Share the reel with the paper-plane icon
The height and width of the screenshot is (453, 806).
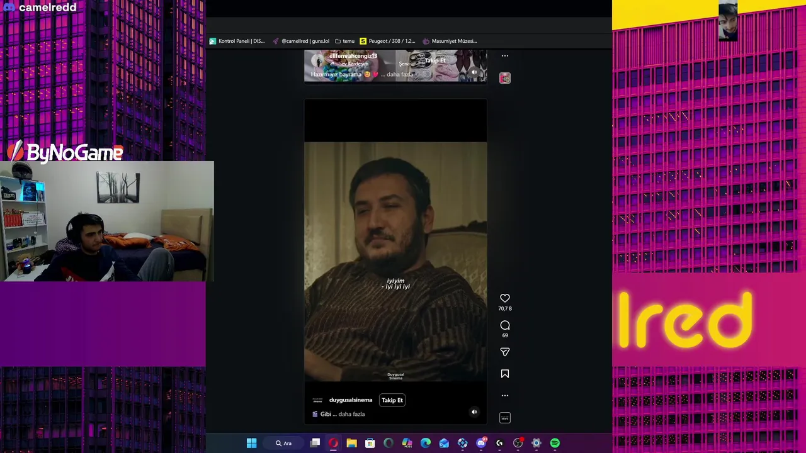pos(504,352)
